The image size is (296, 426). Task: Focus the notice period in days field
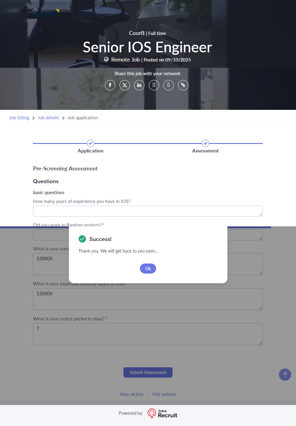tap(148, 334)
